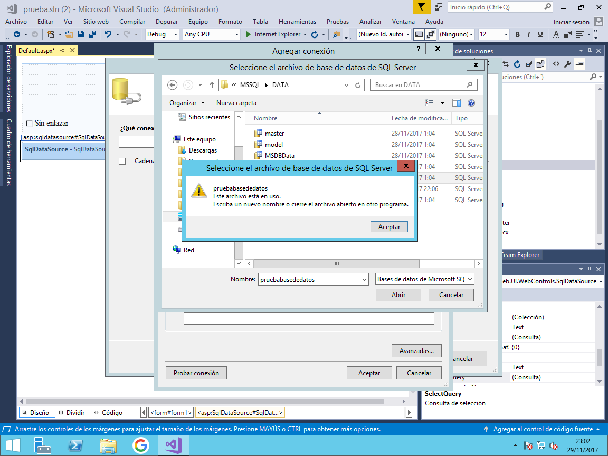
Task: Toggle the Cadena checkbox in the wizard
Action: point(122,161)
